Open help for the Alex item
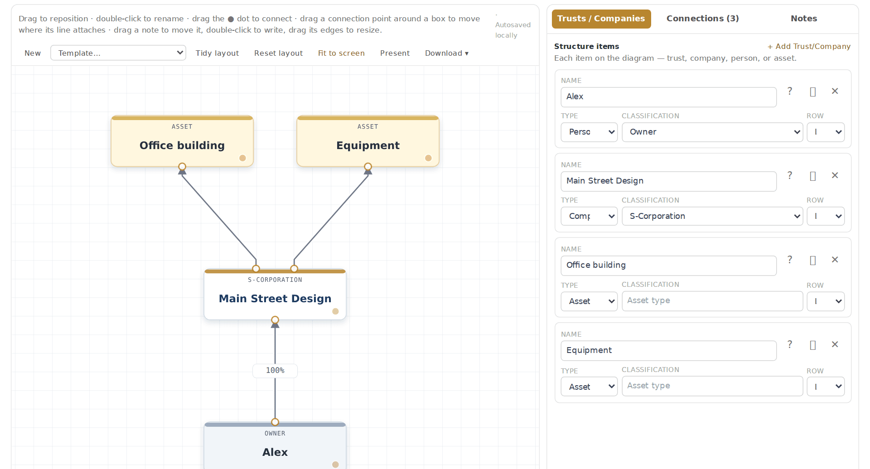This screenshot has width=870, height=469. 790,91
